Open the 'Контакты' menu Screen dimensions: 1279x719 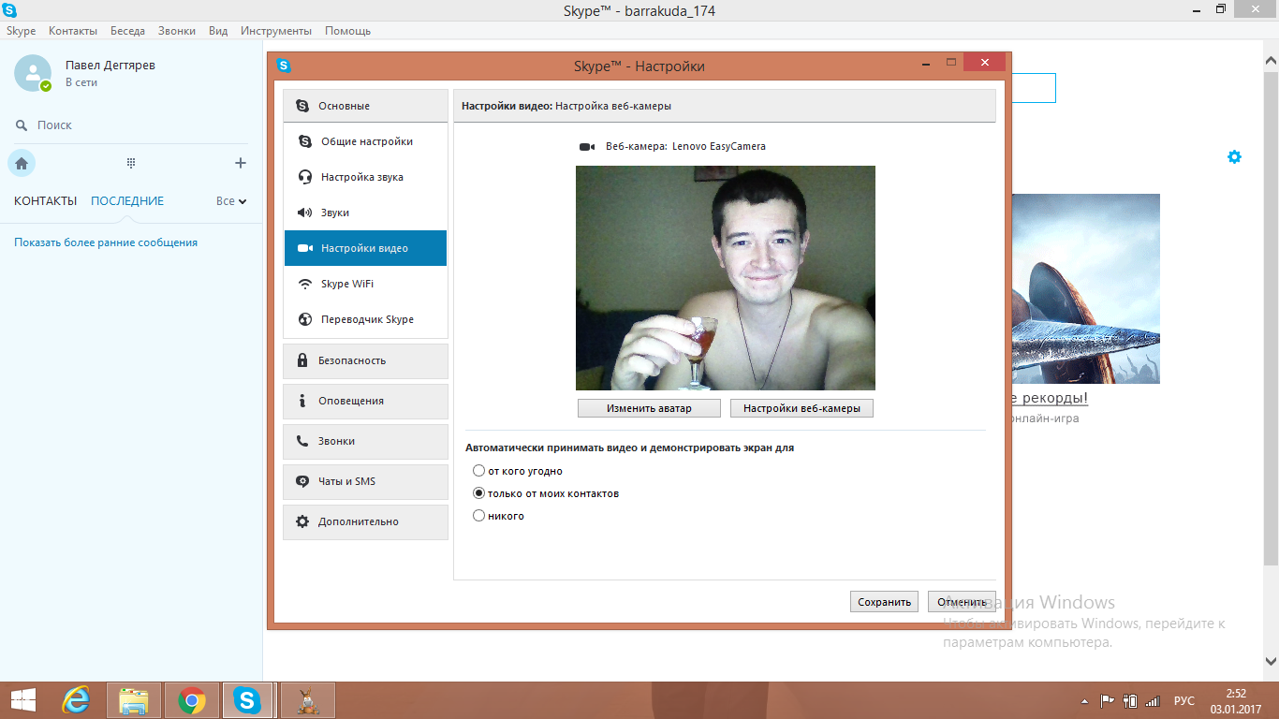click(73, 31)
